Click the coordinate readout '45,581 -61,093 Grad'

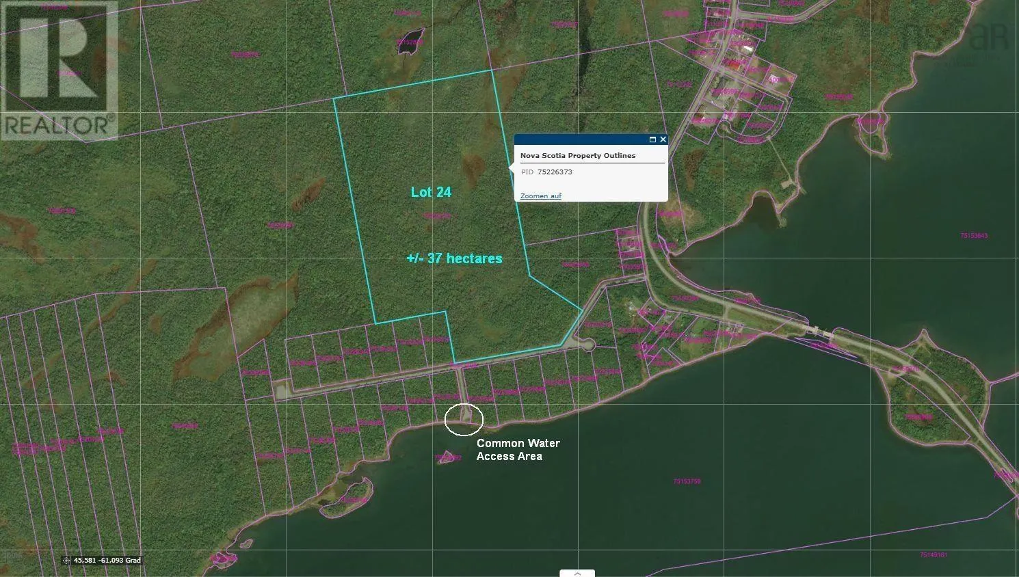[x=107, y=561]
